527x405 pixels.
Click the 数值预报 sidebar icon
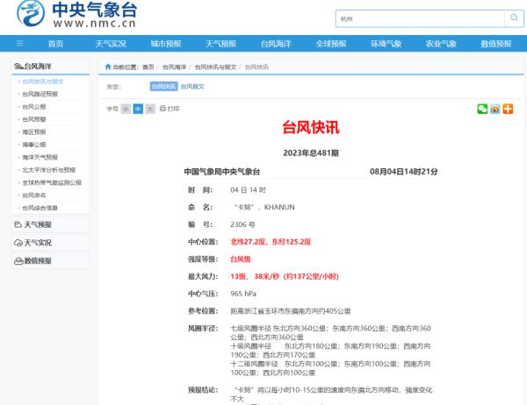[x=18, y=260]
